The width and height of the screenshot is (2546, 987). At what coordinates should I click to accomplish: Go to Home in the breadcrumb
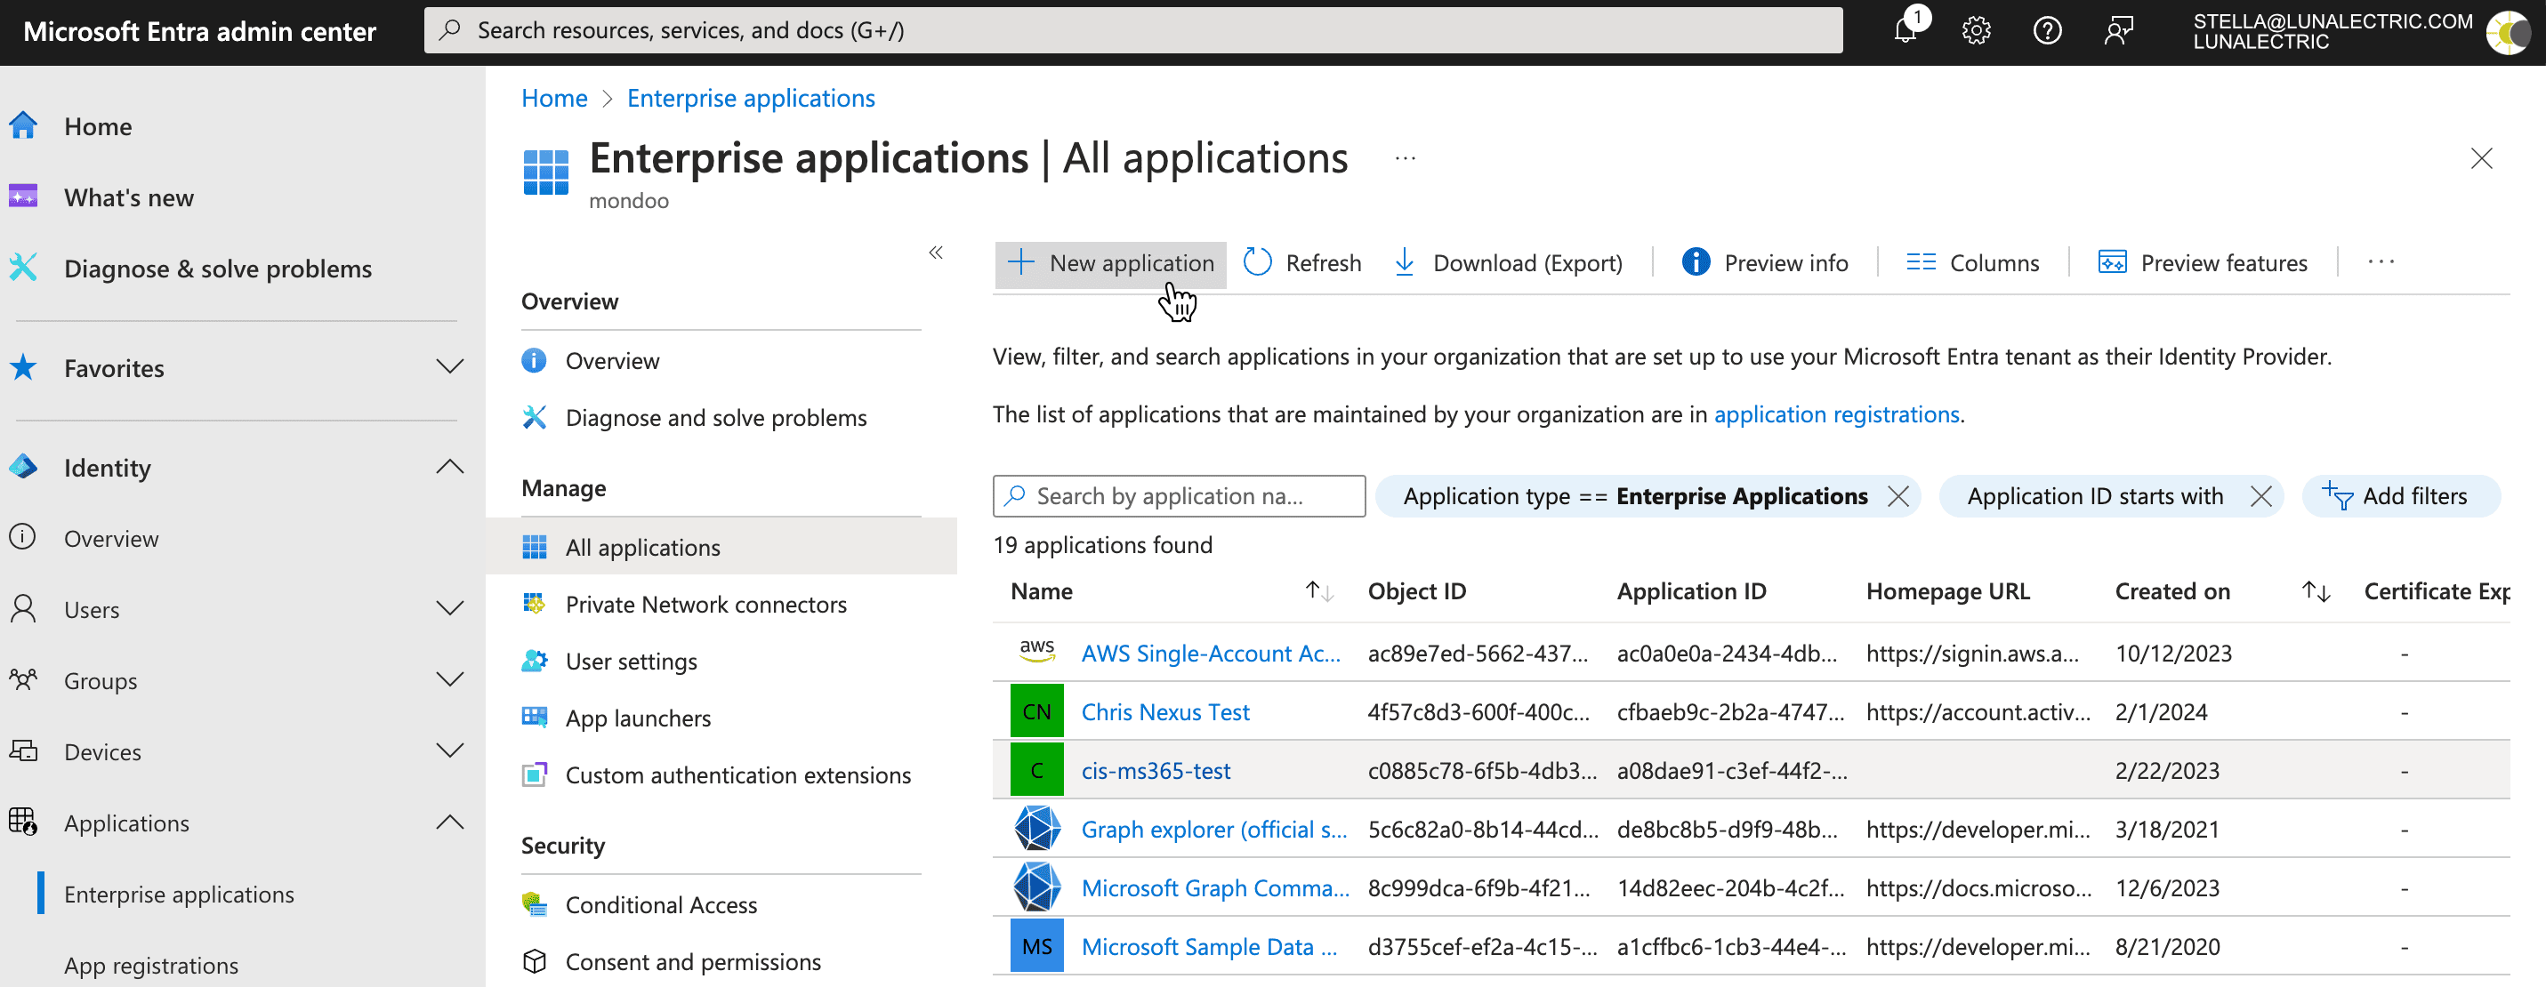point(553,98)
